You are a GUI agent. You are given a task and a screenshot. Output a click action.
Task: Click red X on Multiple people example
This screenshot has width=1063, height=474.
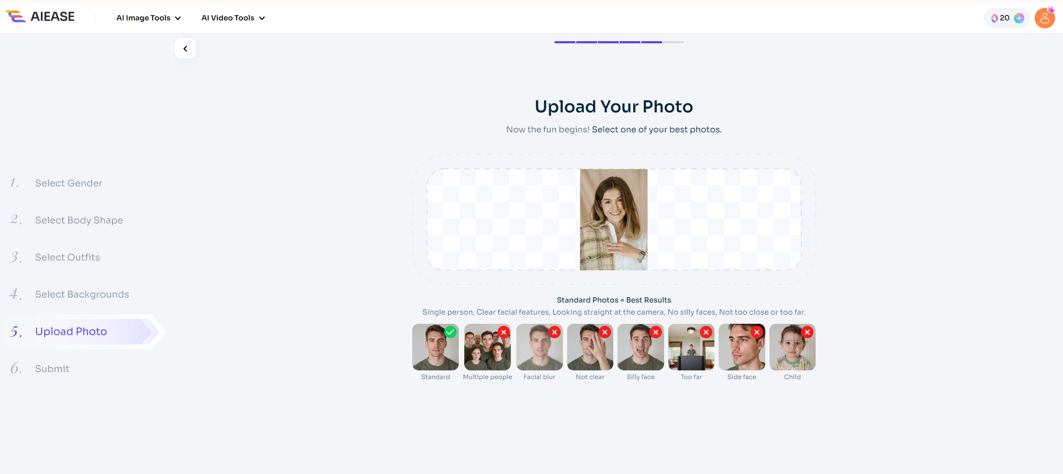pos(504,332)
